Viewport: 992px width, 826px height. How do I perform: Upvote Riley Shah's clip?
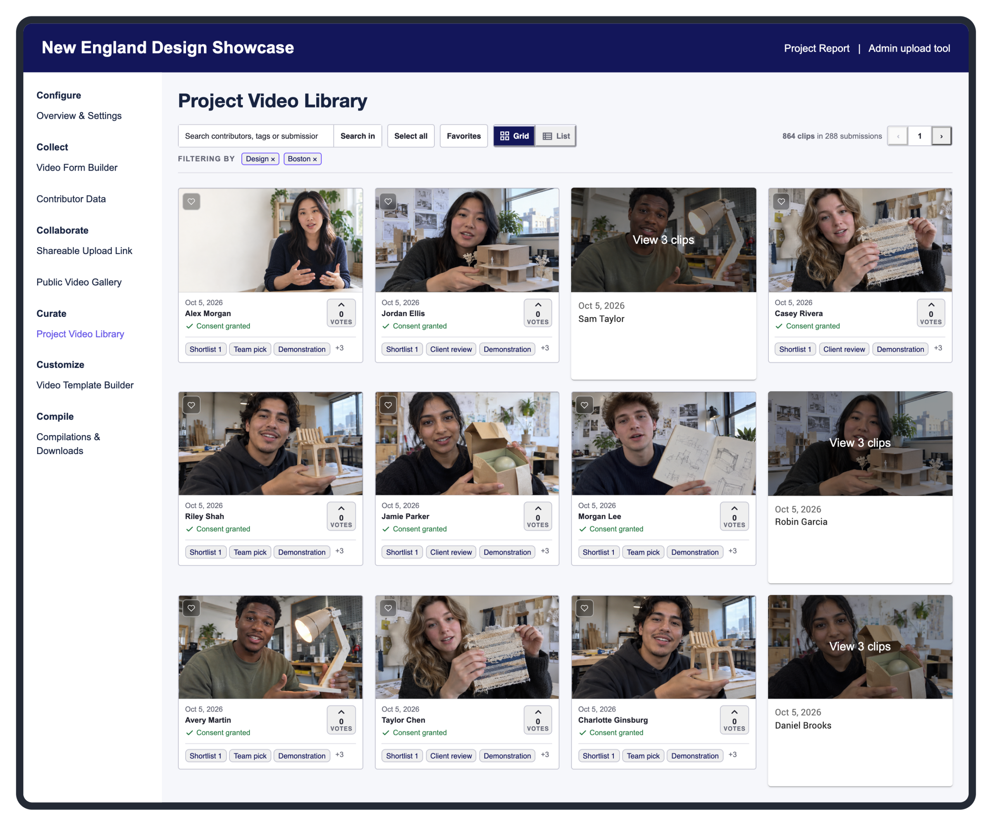[x=341, y=516]
